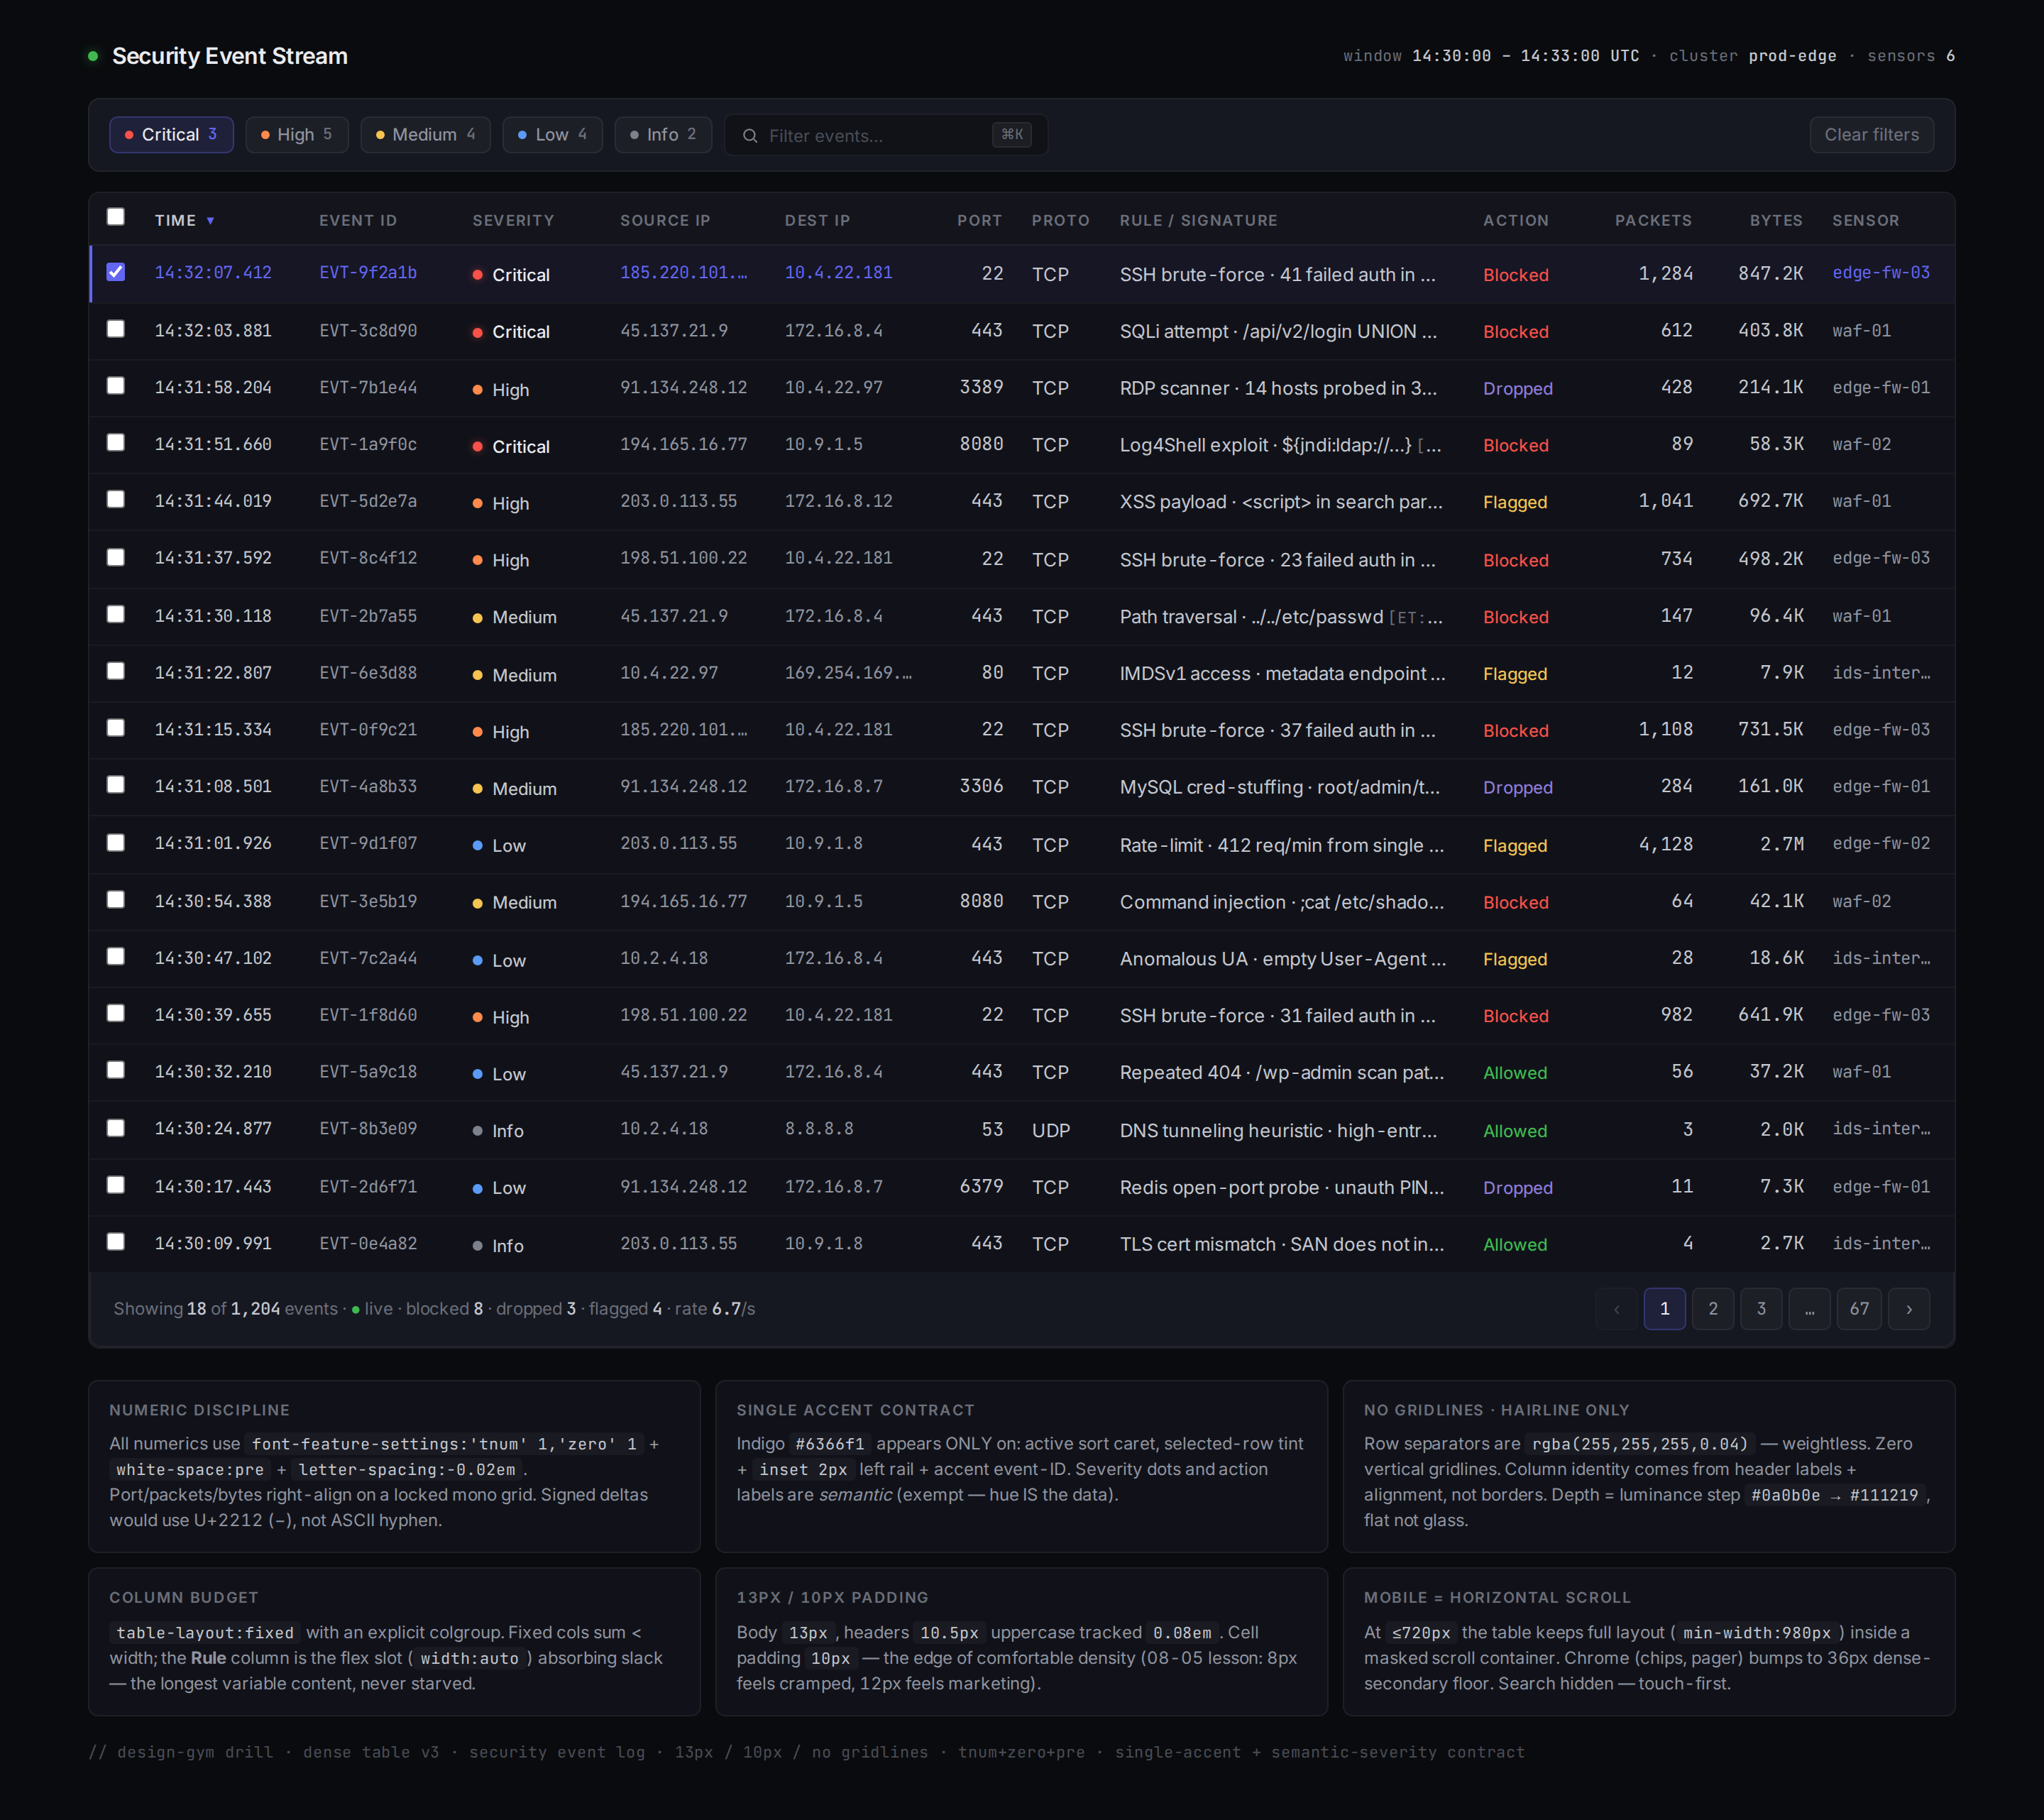2044x1820 pixels.
Task: Open event ID EVT-9f2a1b link
Action: (x=368, y=272)
